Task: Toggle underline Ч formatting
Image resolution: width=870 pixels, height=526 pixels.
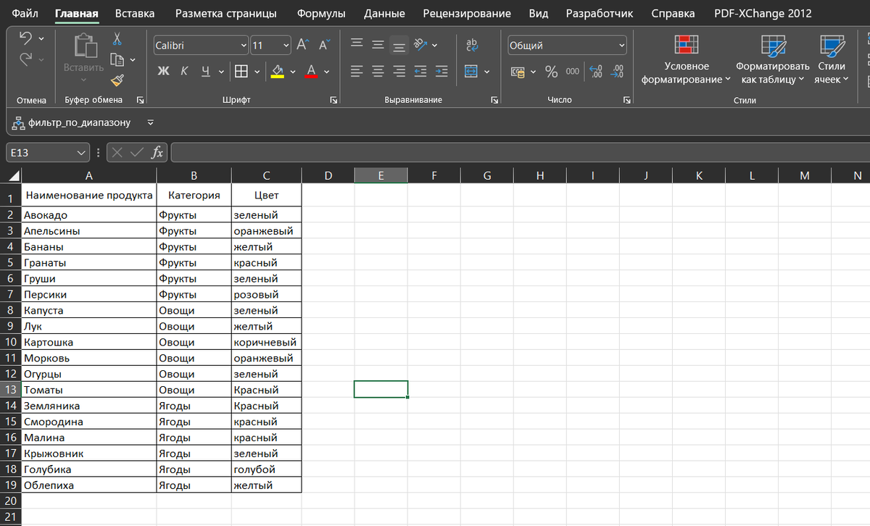Action: pos(205,71)
